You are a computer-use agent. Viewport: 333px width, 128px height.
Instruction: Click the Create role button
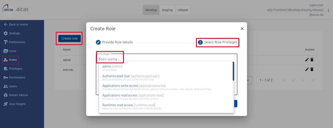pyautogui.click(x=70, y=38)
